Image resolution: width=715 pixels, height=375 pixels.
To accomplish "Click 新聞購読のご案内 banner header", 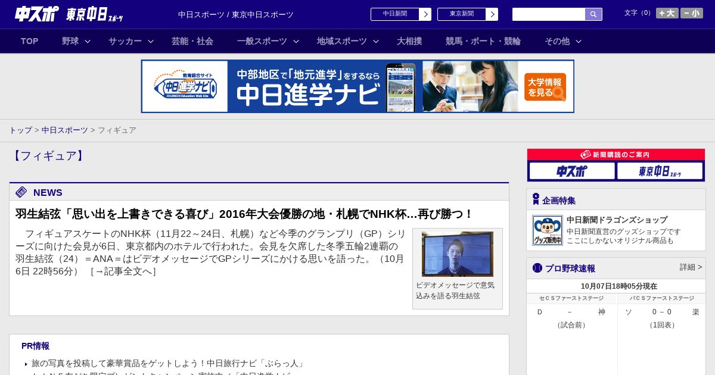I will [616, 154].
